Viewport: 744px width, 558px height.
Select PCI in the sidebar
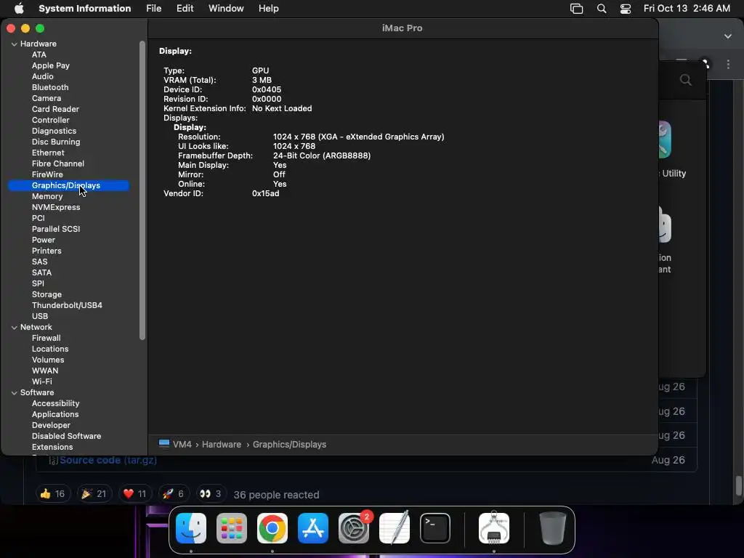point(39,218)
